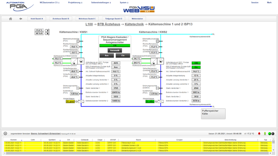Click the red alarm bell icon
The image size is (278, 156).
(259, 134)
